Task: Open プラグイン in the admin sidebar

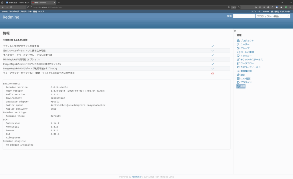Action: (x=244, y=82)
